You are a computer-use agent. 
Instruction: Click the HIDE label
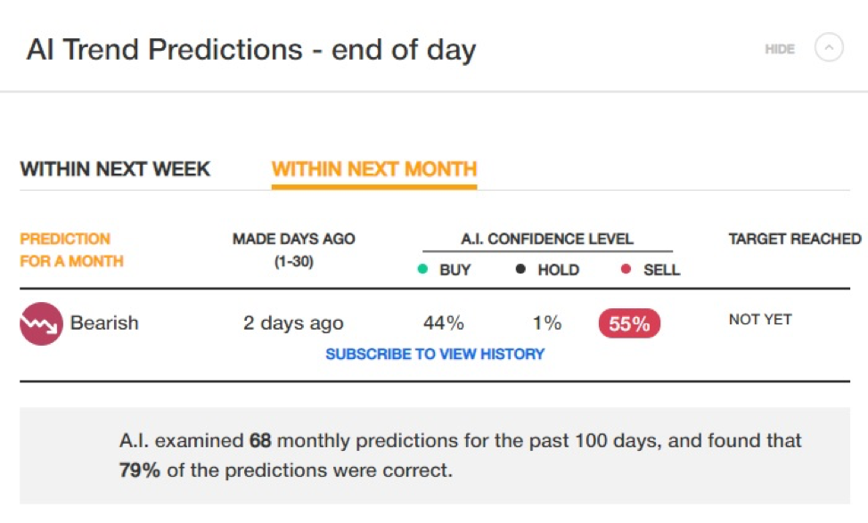point(780,49)
